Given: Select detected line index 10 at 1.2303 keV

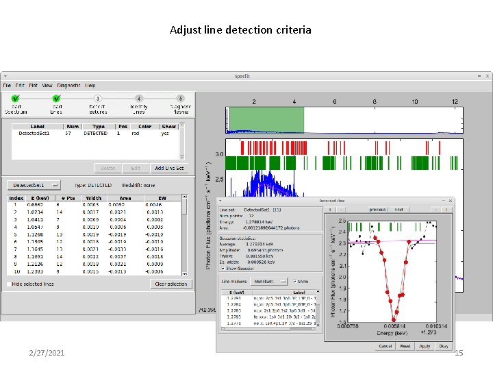Looking at the screenshot, I should 94,271.
